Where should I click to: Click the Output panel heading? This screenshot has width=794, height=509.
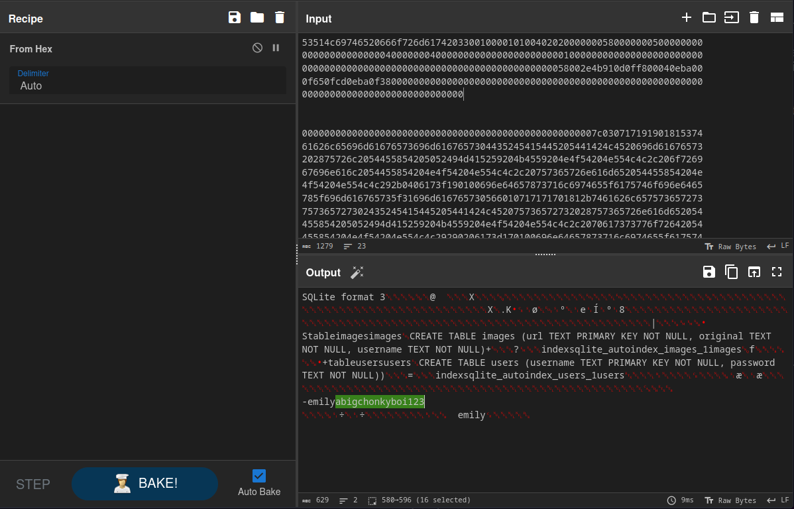(x=323, y=273)
